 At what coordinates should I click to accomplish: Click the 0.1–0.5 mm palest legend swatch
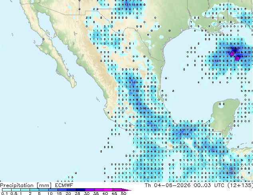[7, 190]
